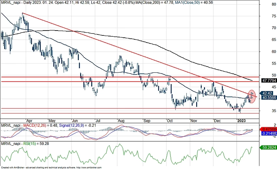This screenshot has width=277, height=169.
Task: Click the red circle highlighting latest candles
Action: tap(252, 97)
